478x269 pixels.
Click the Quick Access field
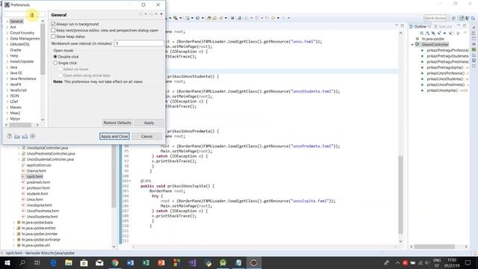pos(435,18)
